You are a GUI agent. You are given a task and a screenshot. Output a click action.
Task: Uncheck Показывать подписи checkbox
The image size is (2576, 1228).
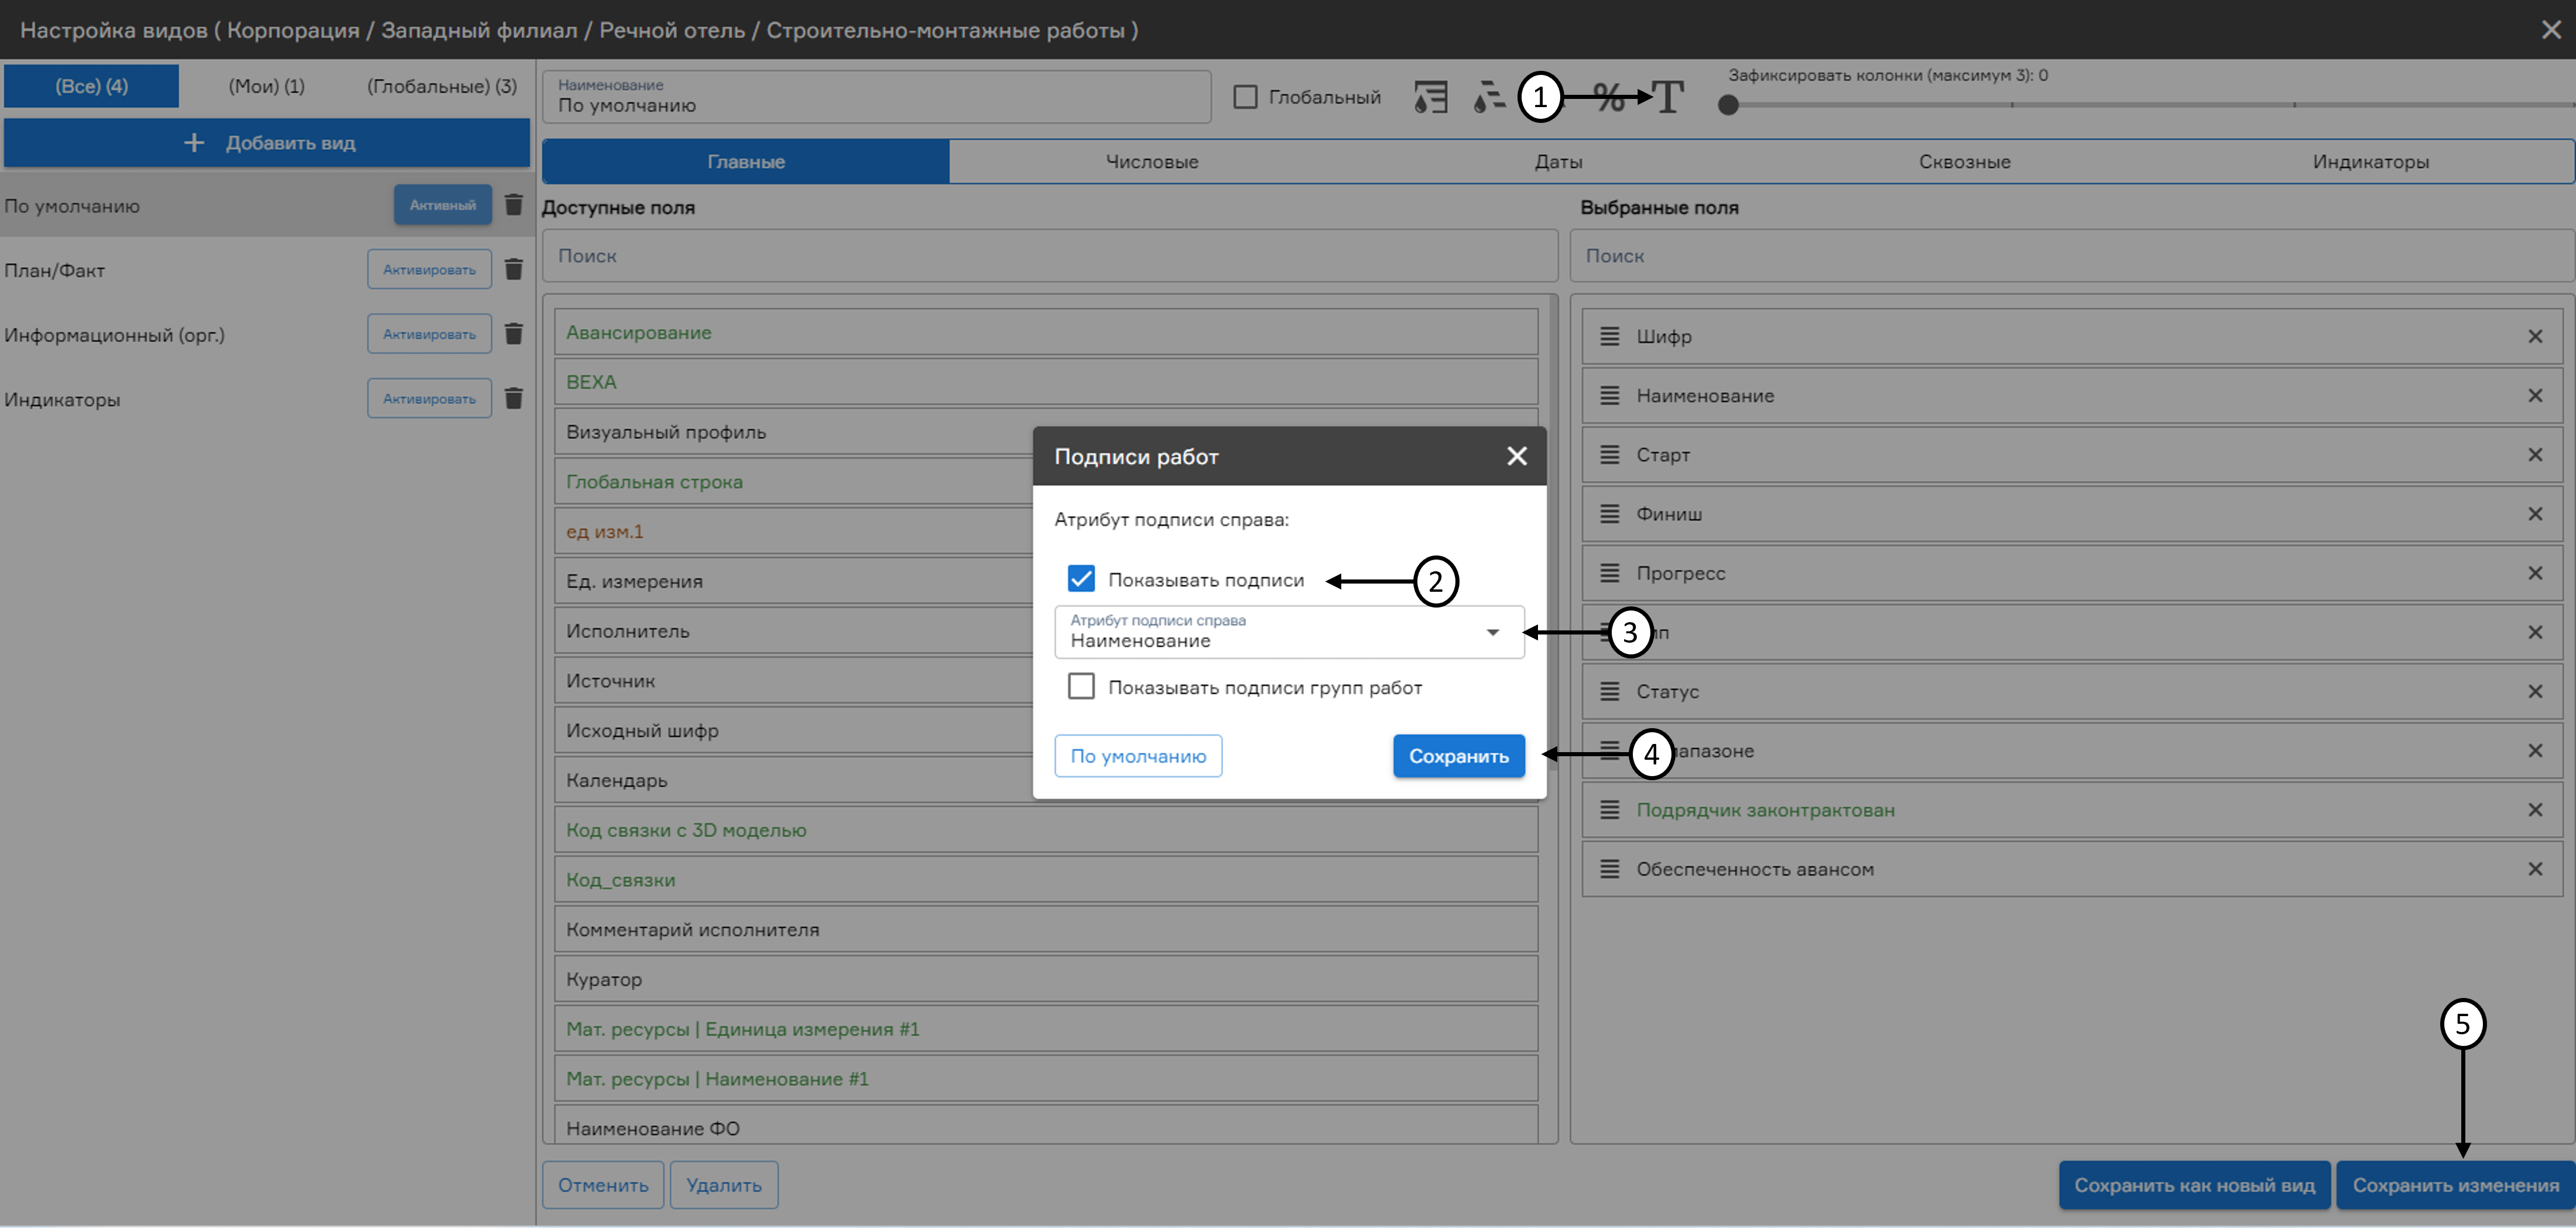pos(1081,579)
